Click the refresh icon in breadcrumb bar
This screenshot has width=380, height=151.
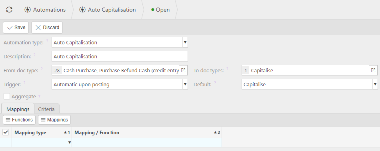click(9, 10)
